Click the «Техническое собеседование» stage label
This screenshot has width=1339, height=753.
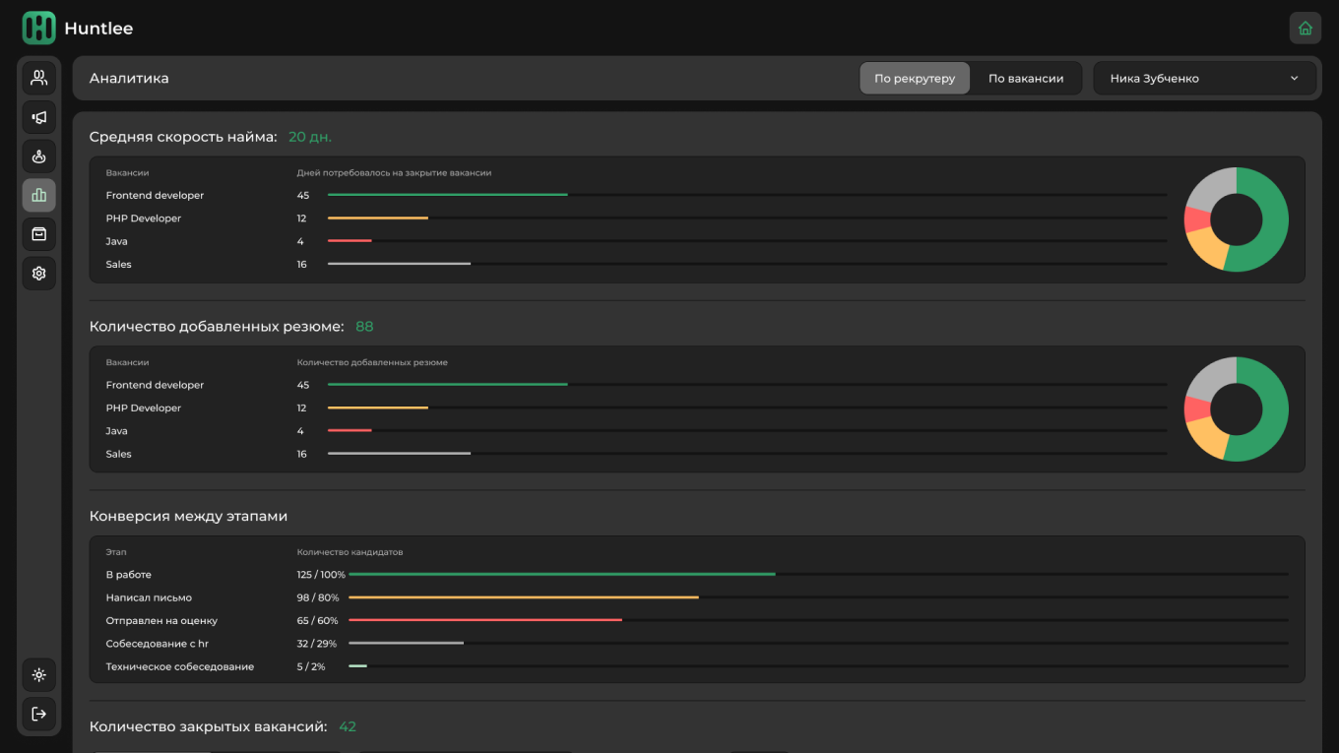[x=180, y=666]
